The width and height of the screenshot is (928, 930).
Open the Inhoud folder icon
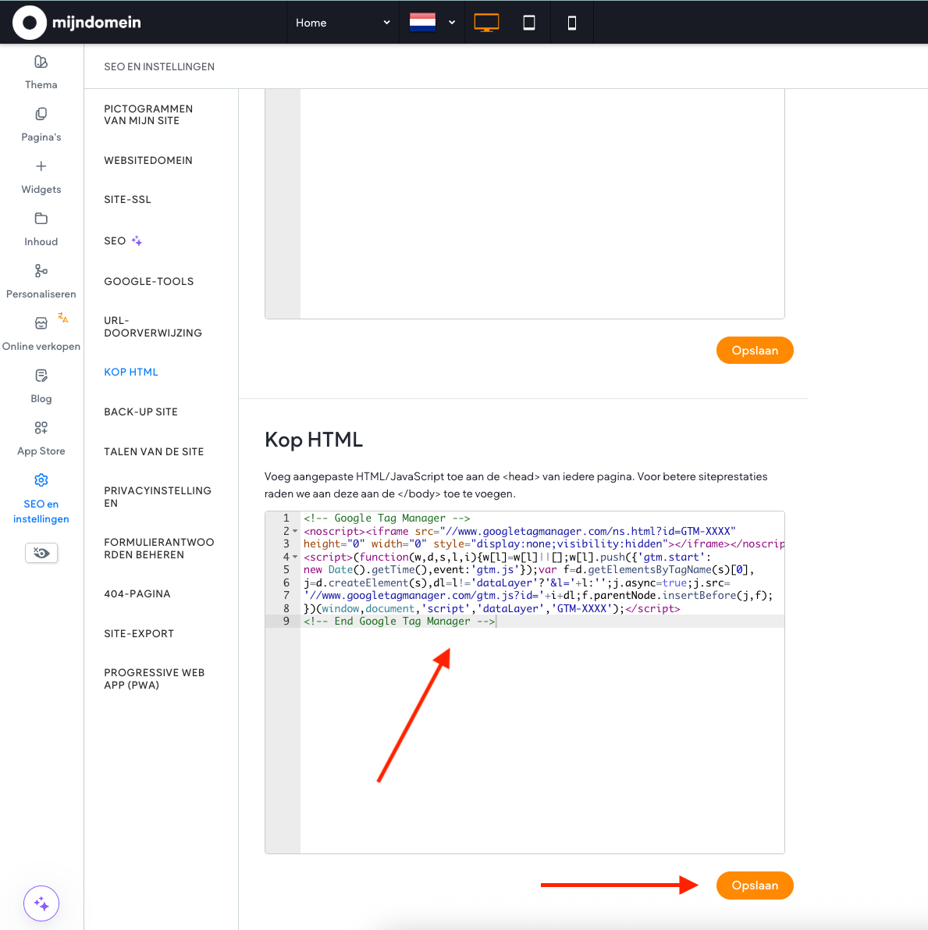41,219
